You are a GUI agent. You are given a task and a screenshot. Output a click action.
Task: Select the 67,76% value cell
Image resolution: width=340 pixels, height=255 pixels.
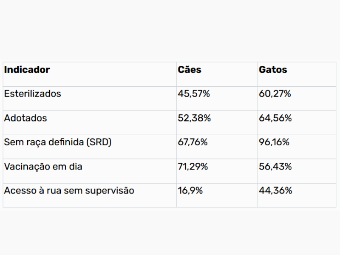[x=193, y=142]
